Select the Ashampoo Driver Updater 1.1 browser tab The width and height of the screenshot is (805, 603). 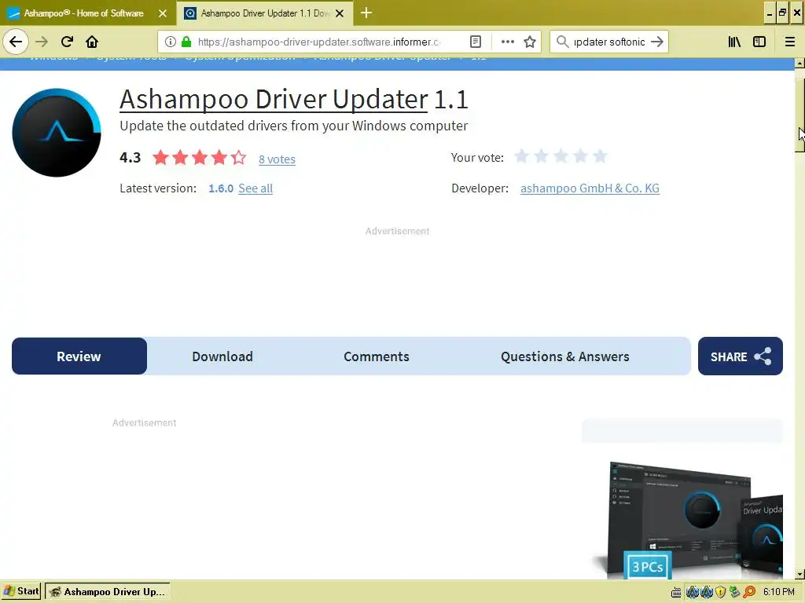coord(265,13)
